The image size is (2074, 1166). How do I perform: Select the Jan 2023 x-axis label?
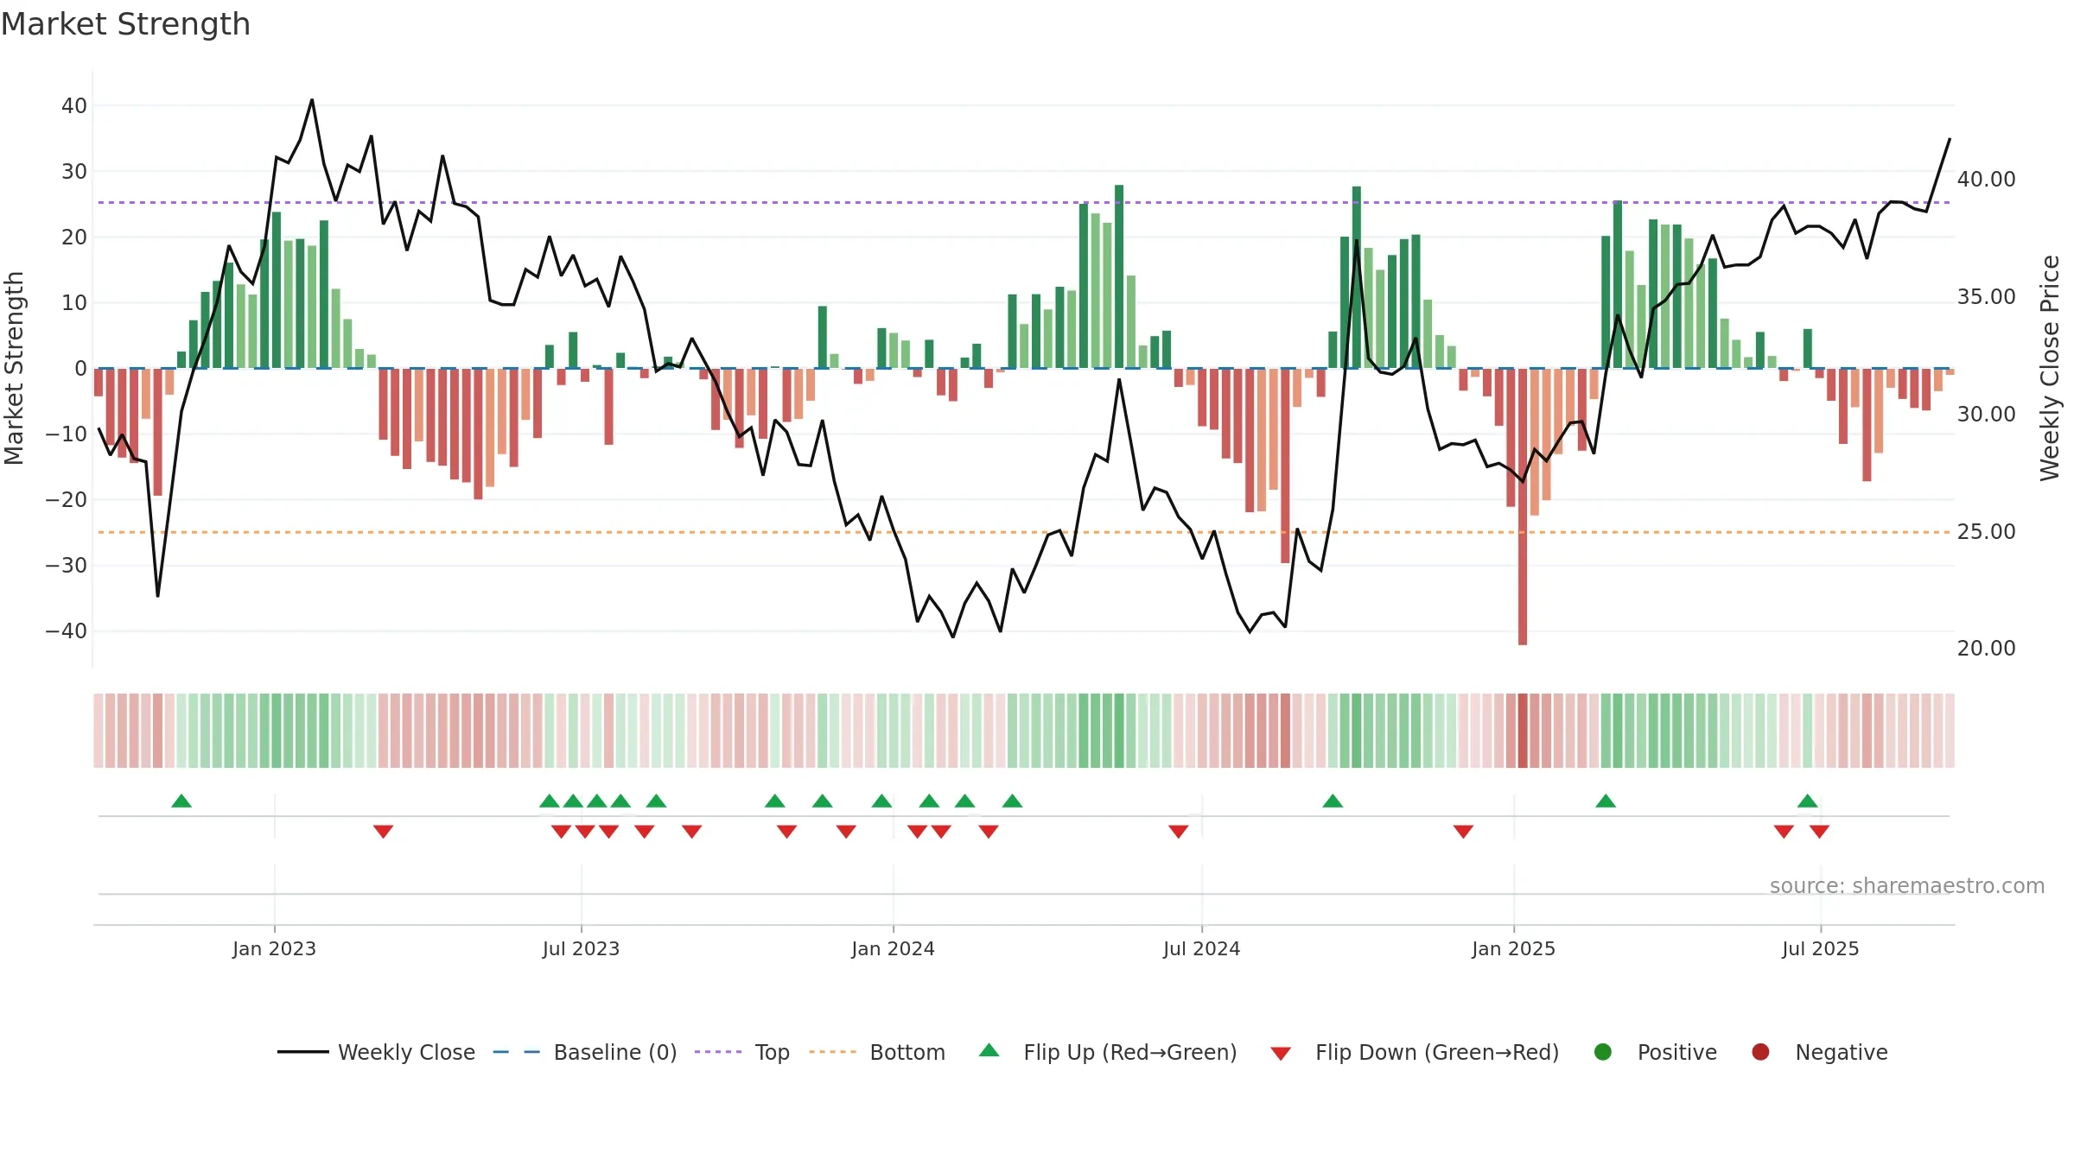coord(274,948)
